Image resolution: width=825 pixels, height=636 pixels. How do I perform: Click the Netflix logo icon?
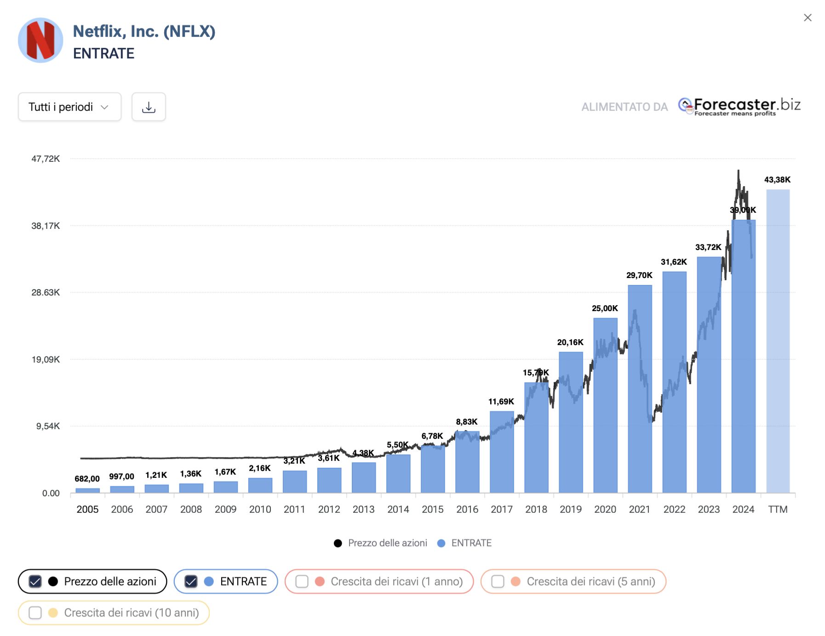point(40,40)
